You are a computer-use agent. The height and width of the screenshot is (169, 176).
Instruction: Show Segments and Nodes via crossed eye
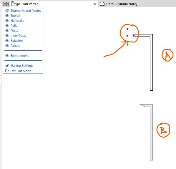7,11
